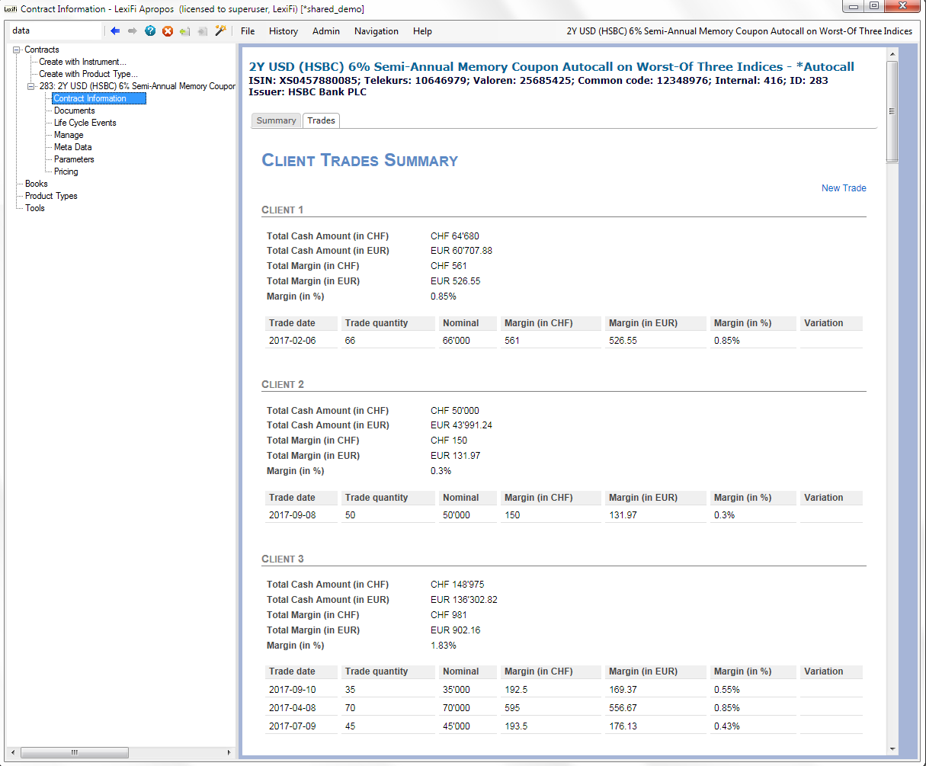Open Pricing in the contract tree
926x766 pixels.
[x=66, y=171]
